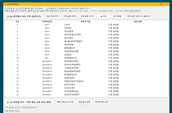This screenshot has width=172, height=113.
Task: Click the 원본 파일 column header
Action: [x=138, y=22]
